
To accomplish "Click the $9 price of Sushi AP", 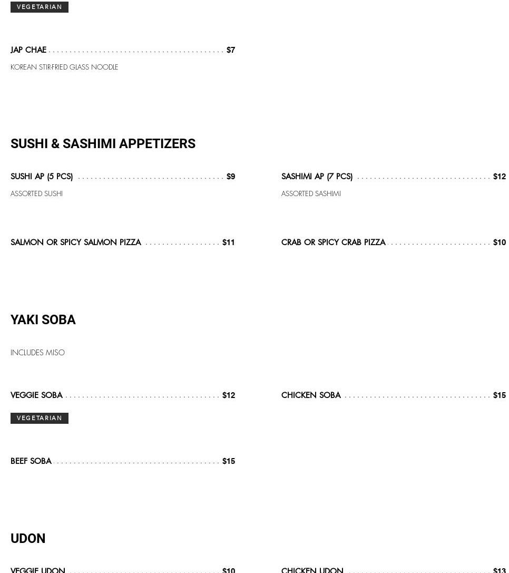I will (230, 177).
